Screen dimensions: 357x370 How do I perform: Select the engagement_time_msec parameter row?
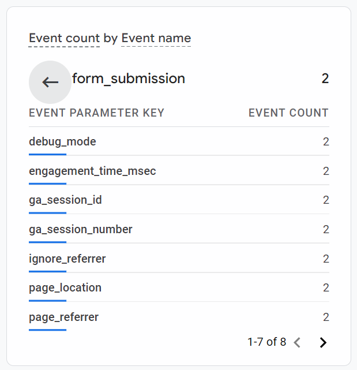pos(179,171)
